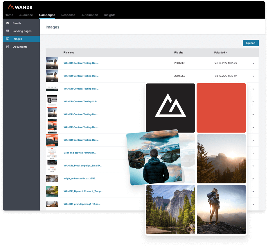
Task: Open the WANDR_PlusCampaign_EmailM file link
Action: point(83,165)
